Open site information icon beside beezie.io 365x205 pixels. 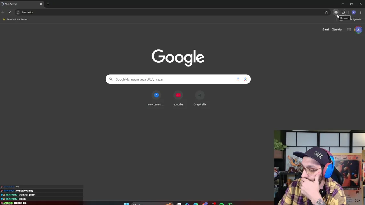pyautogui.click(x=18, y=12)
